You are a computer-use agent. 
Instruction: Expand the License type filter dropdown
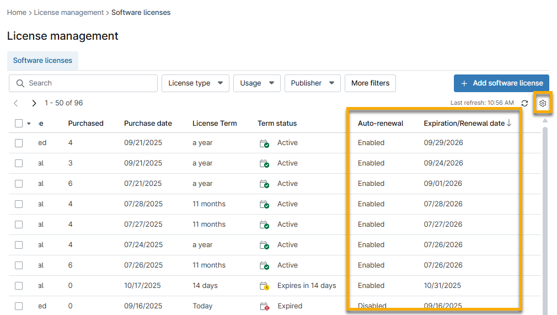pyautogui.click(x=195, y=83)
